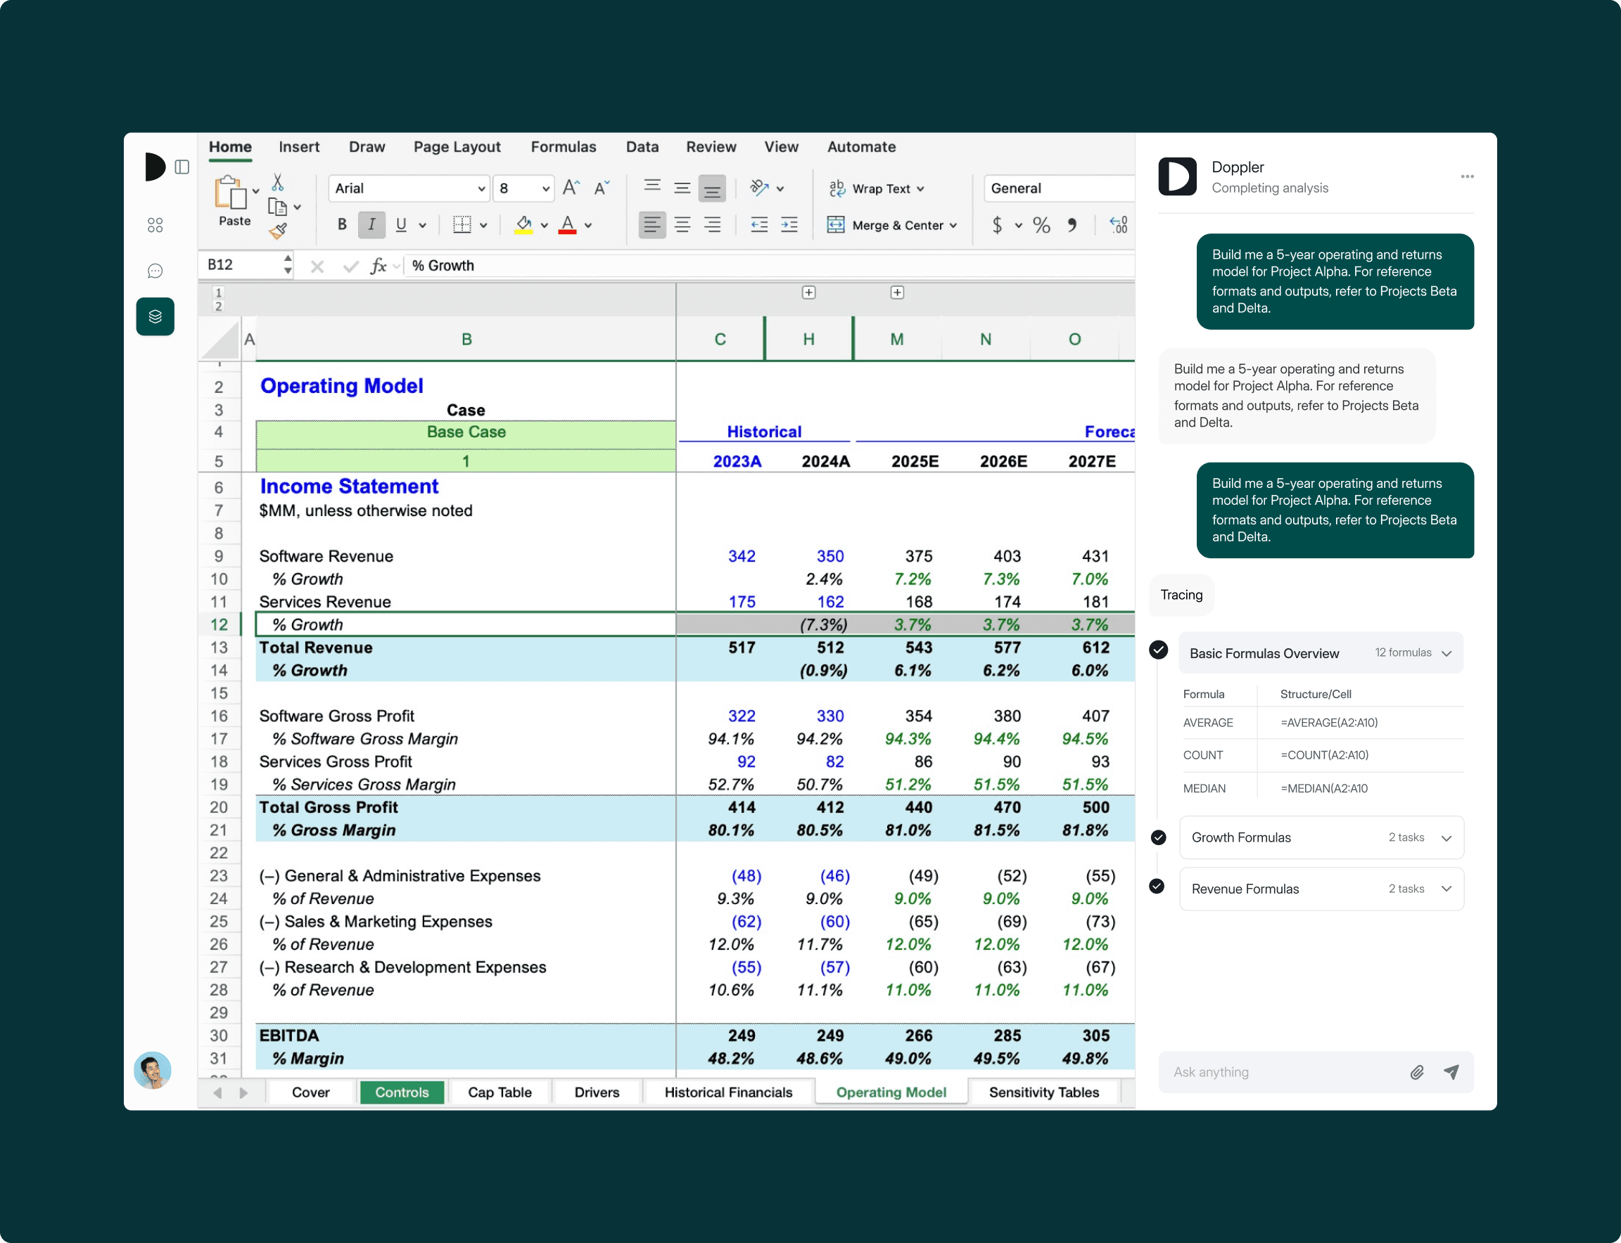Image resolution: width=1621 pixels, height=1243 pixels.
Task: Switch to the Sensitivity Tables sheet tab
Action: tap(1043, 1092)
